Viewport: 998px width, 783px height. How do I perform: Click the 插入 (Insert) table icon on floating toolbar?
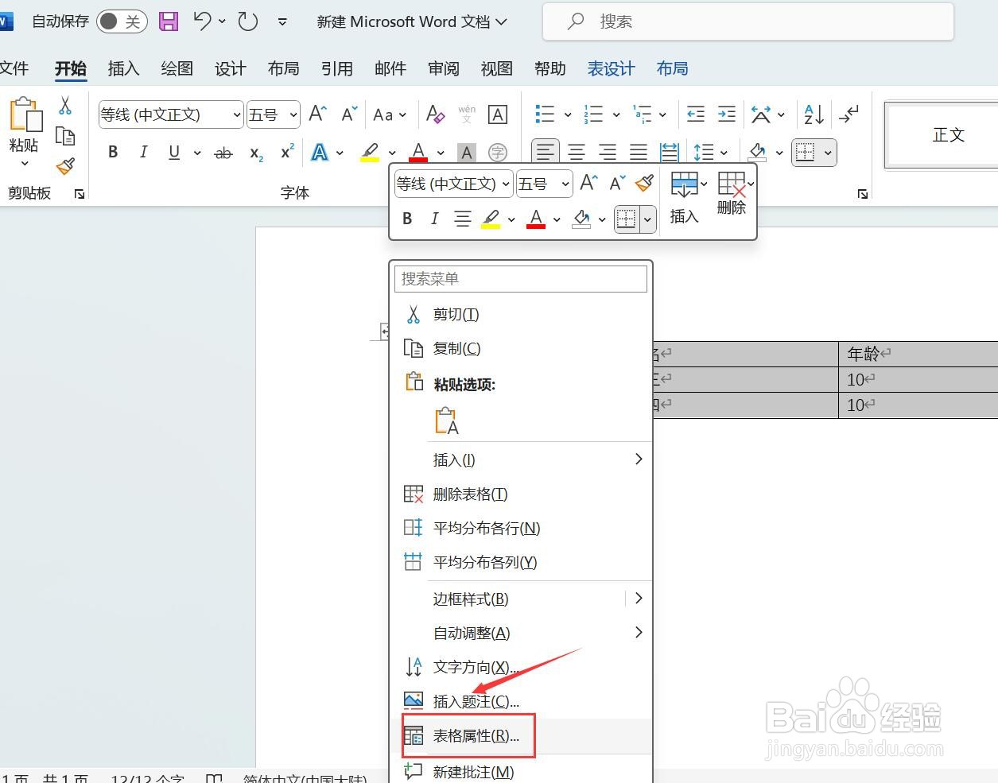coord(684,193)
